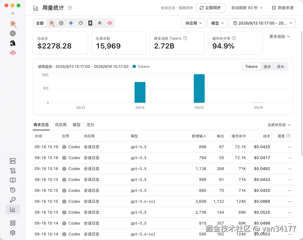Open the date range picker dropdown
303x240 pixels.
click(x=262, y=23)
